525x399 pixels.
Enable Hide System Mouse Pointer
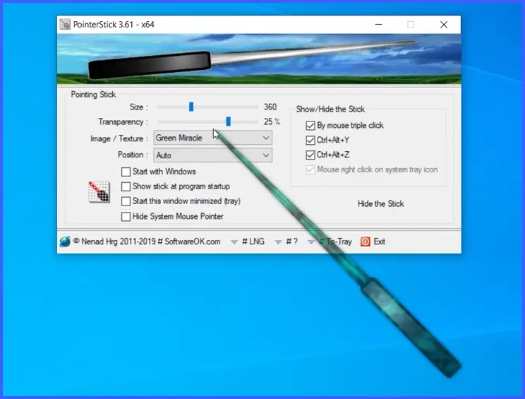(x=126, y=217)
